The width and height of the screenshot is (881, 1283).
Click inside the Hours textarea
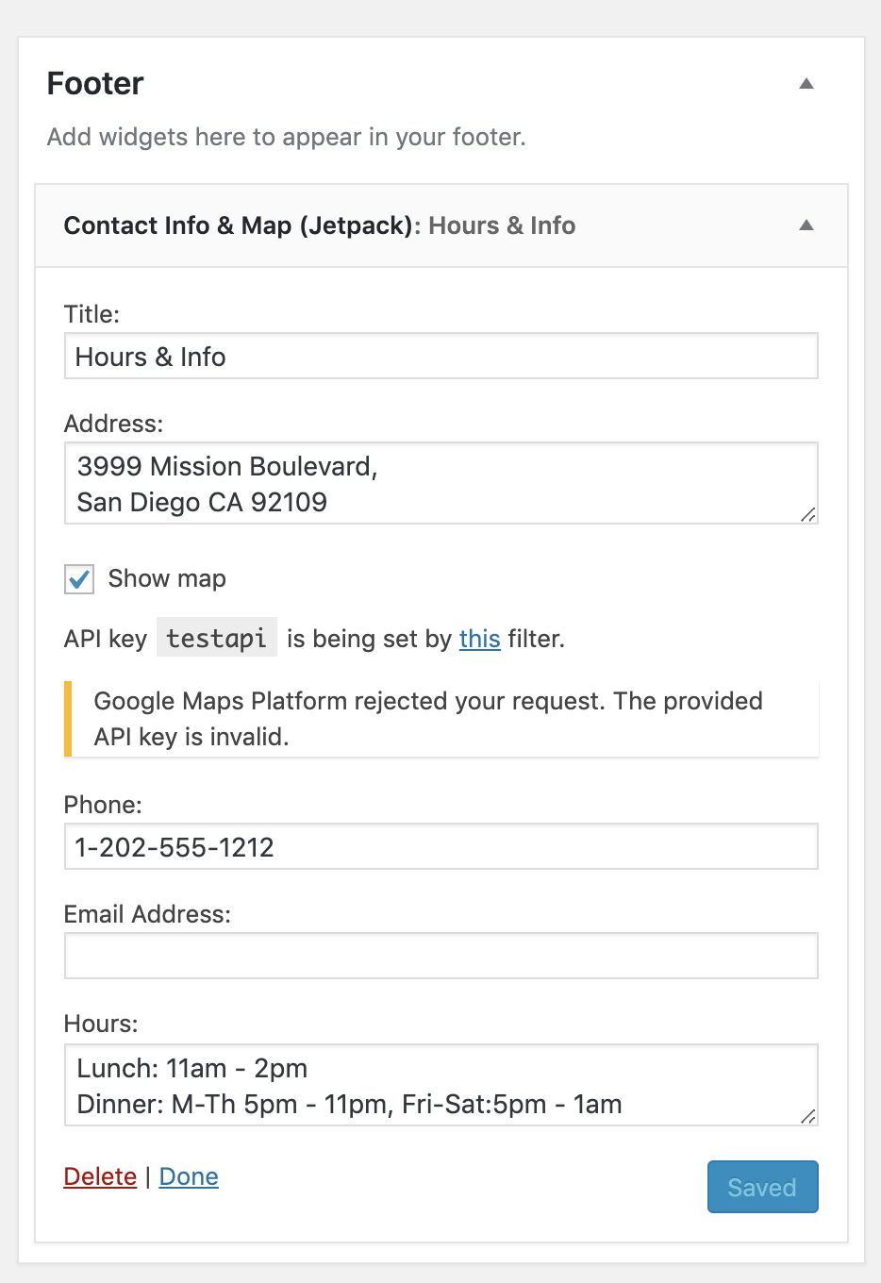(440, 1085)
